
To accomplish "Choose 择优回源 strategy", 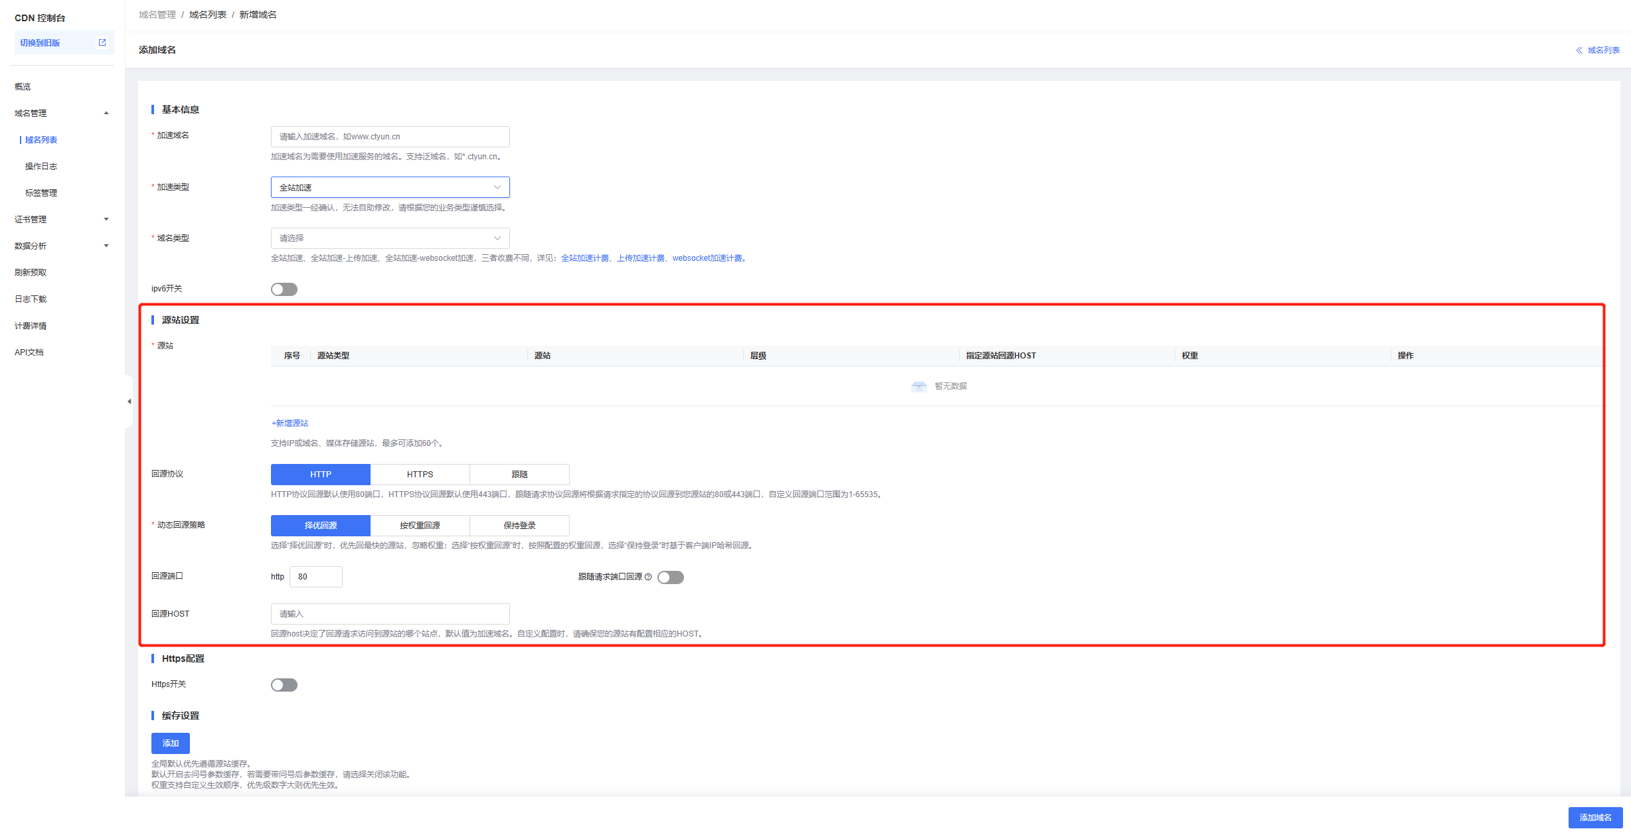I will pyautogui.click(x=321, y=526).
